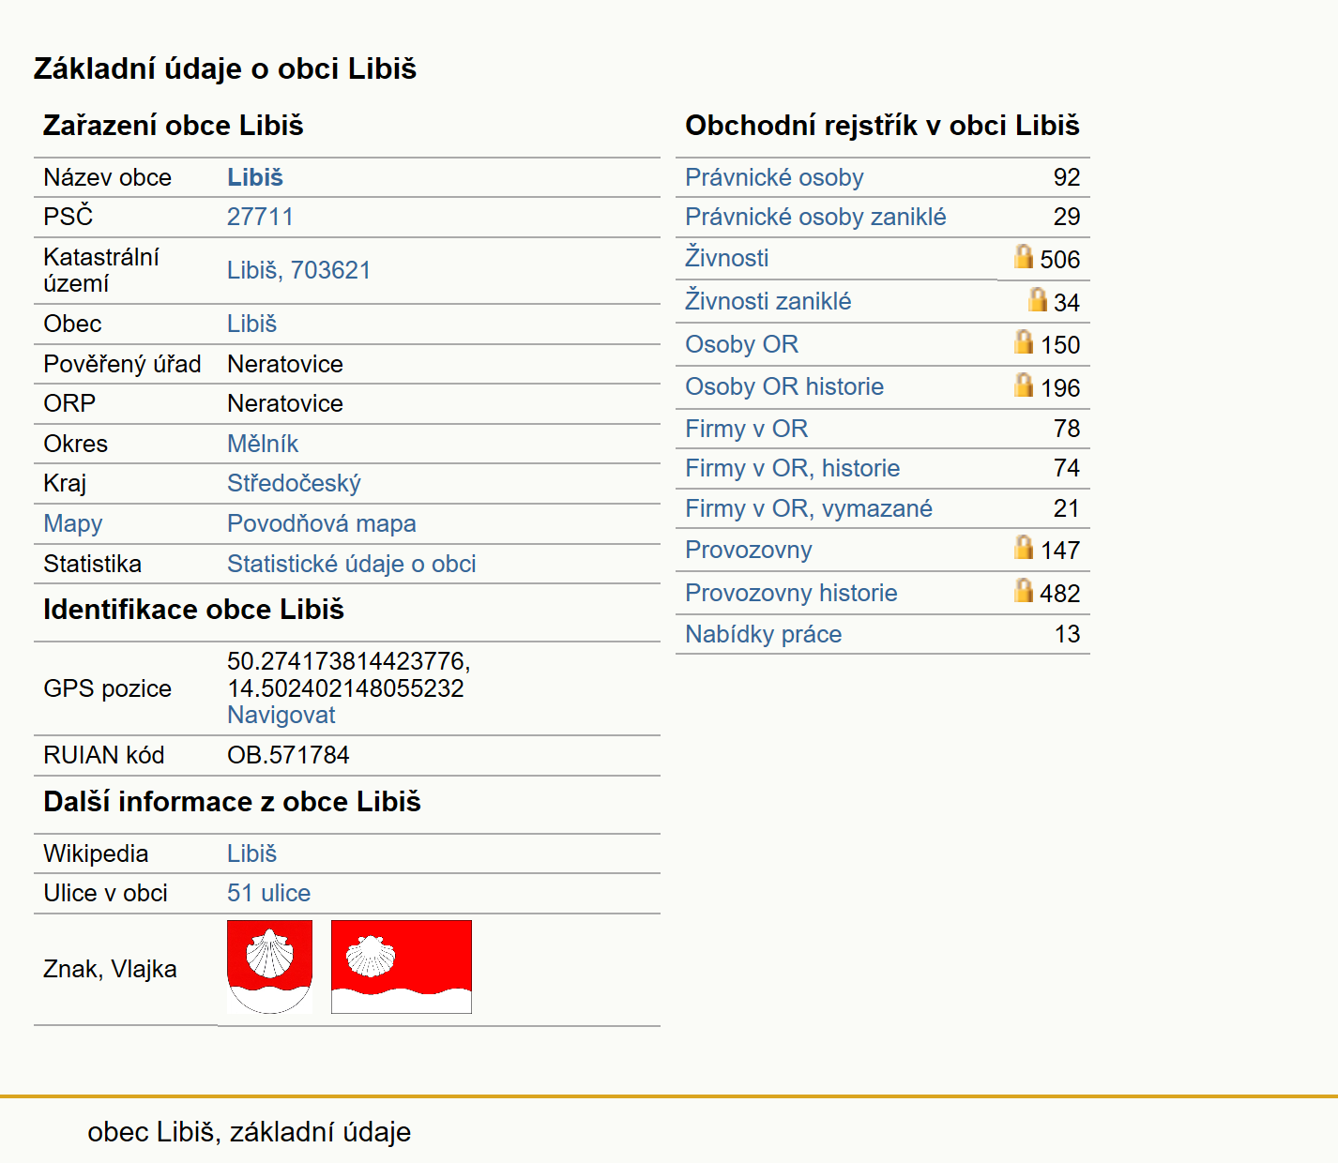Open postal code 27711 link
The width and height of the screenshot is (1338, 1163).
(x=260, y=217)
